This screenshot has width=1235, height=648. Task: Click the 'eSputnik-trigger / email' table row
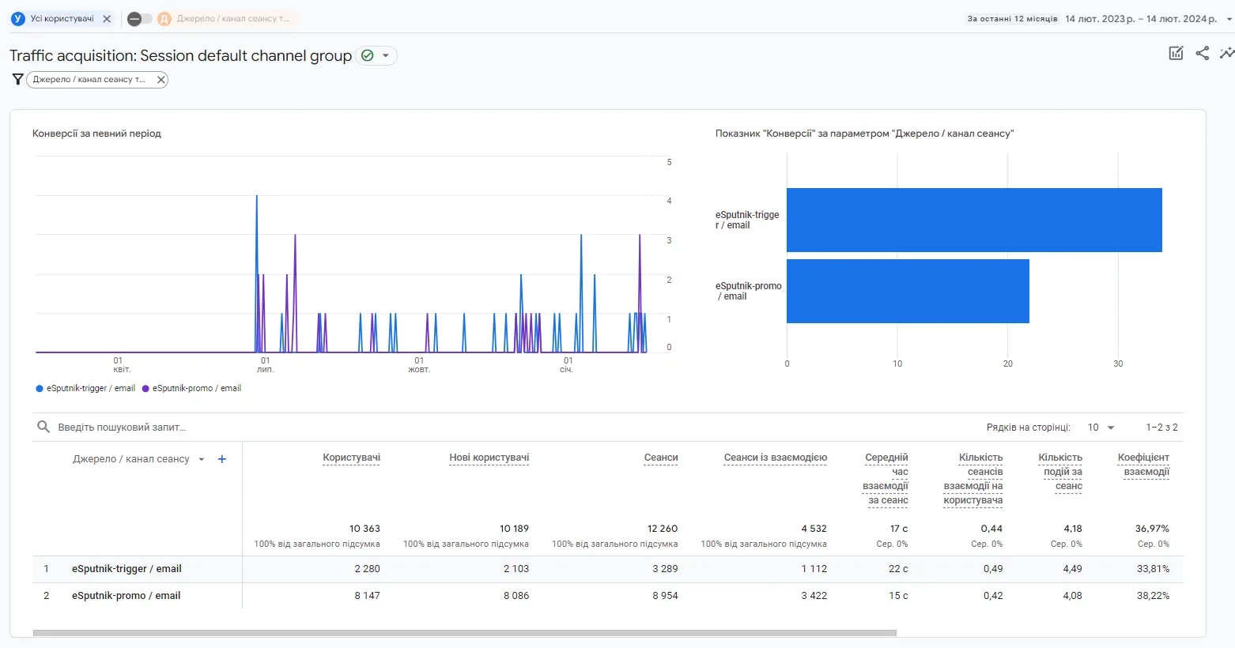click(x=127, y=569)
